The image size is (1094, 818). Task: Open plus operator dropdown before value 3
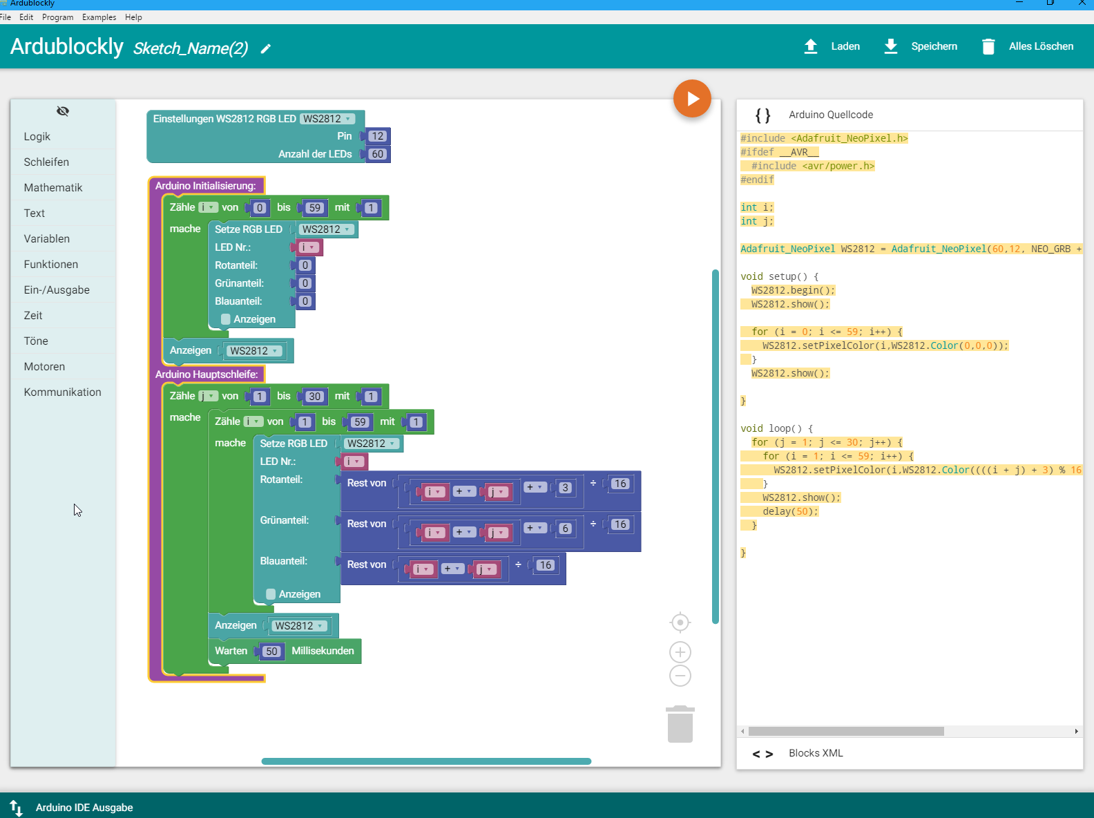[x=535, y=487]
